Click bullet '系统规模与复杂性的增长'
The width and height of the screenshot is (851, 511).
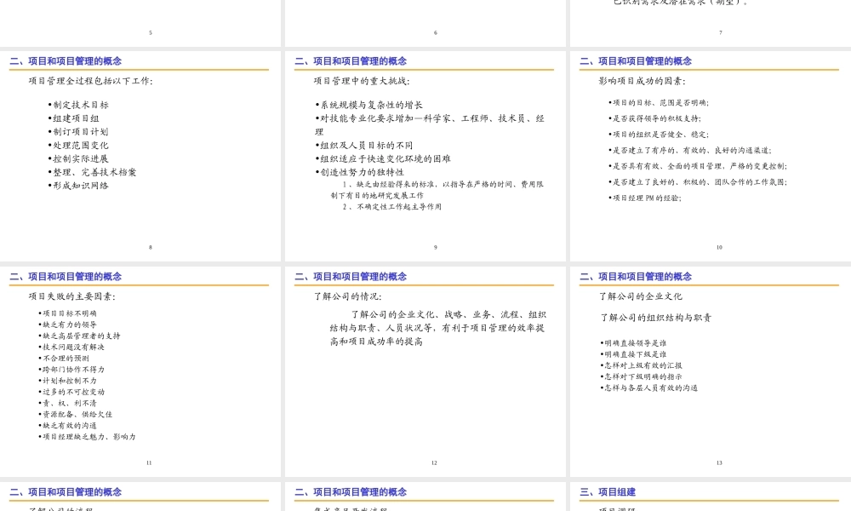(369, 105)
